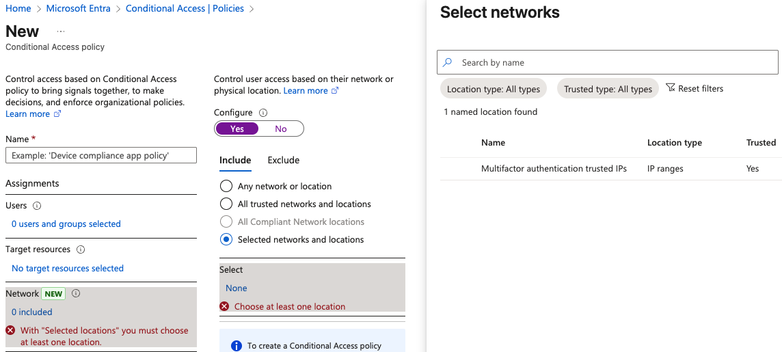
Task: Open 0 users and groups selected link
Action: tap(66, 224)
